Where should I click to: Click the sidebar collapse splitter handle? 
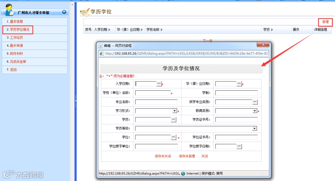point(75,100)
